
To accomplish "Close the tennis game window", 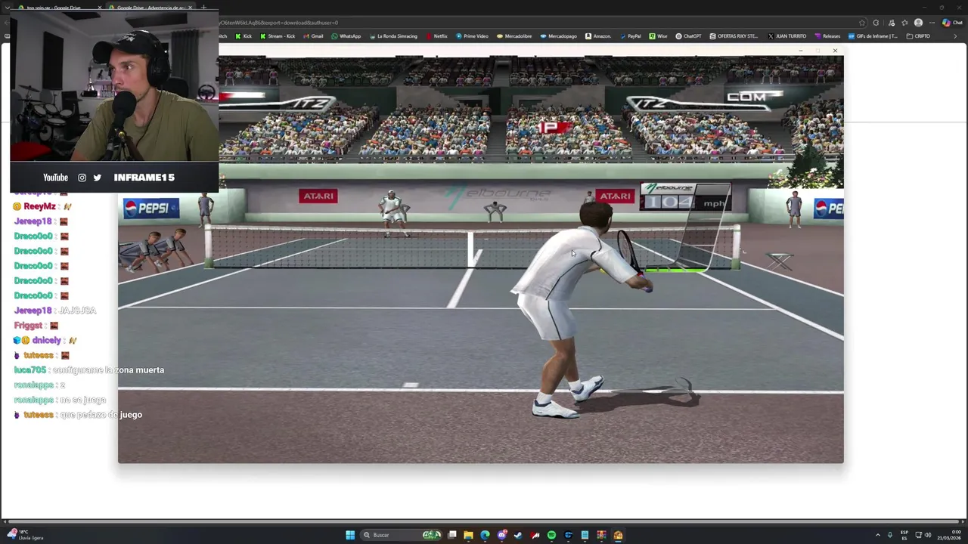I will point(835,51).
